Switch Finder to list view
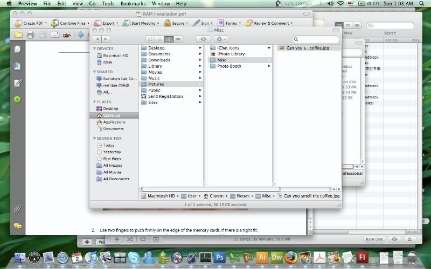This screenshot has width=431, height=269. tap(159, 39)
